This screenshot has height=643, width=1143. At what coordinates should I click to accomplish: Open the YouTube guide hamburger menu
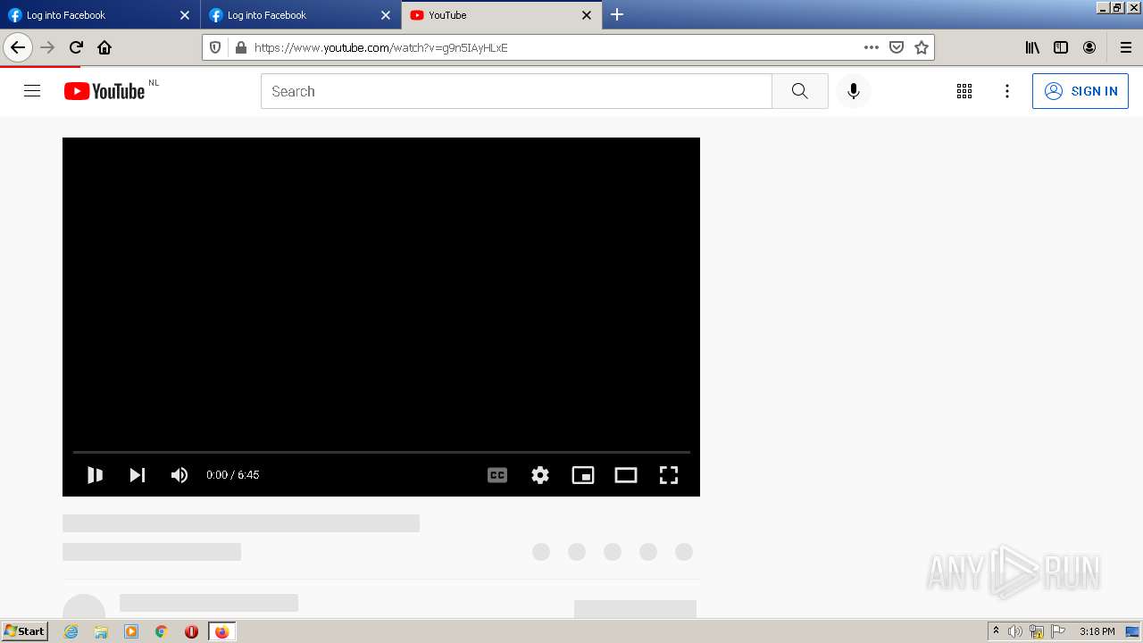tap(32, 91)
